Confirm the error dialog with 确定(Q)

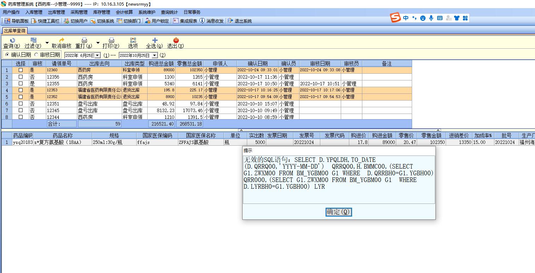click(x=339, y=212)
